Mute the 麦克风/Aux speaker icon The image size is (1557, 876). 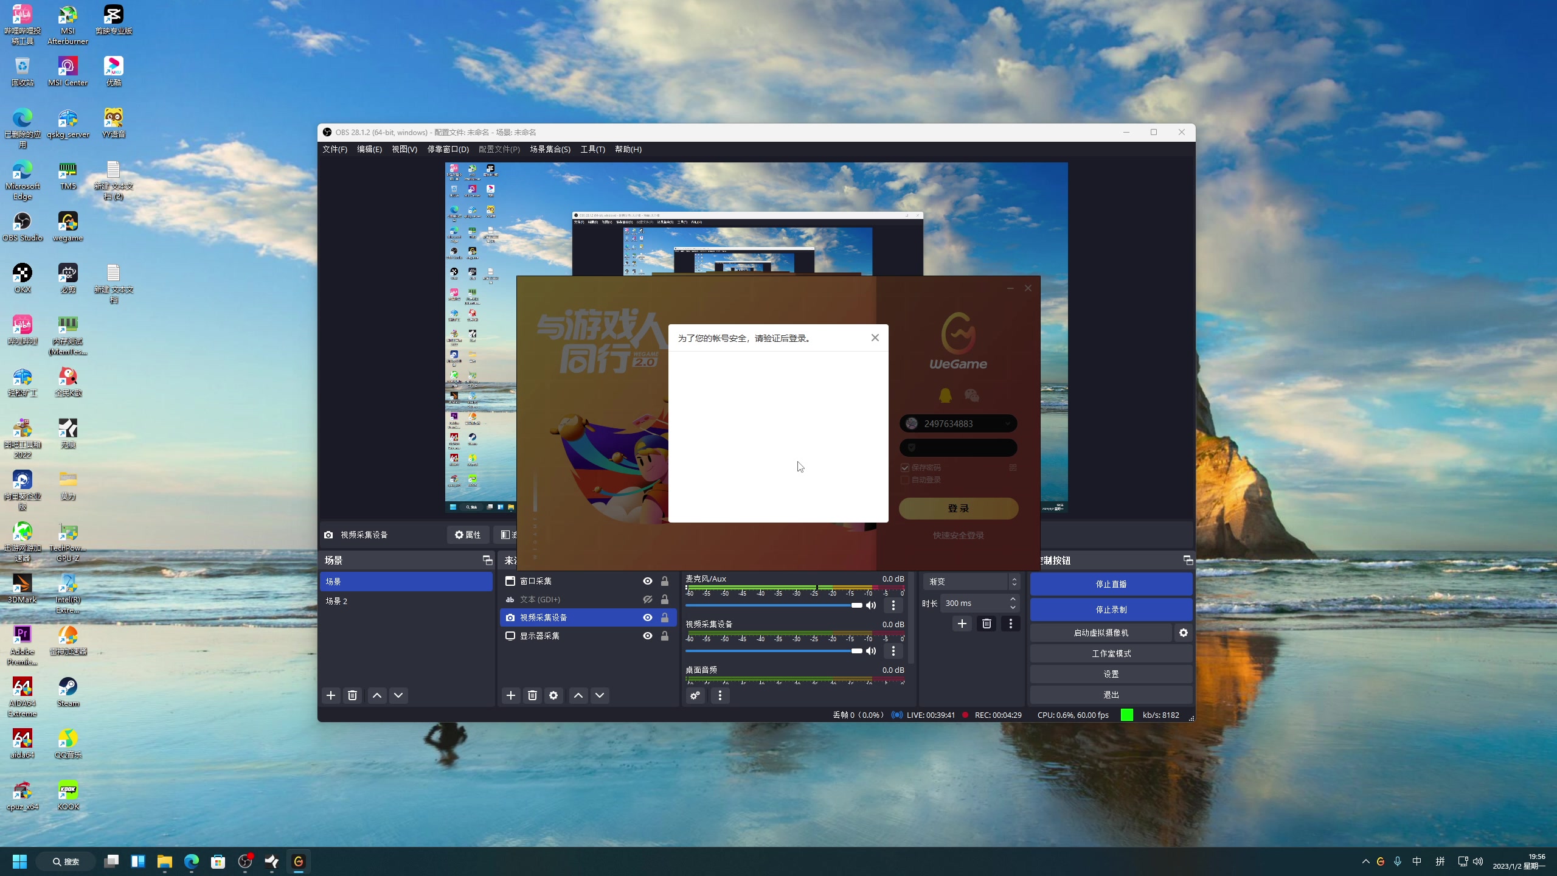coord(871,605)
